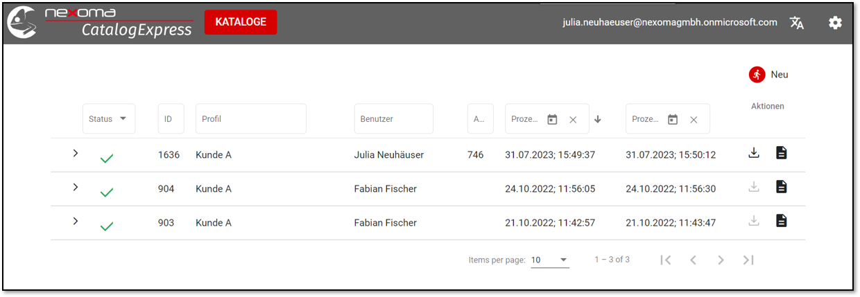Open Items per page dropdown
Screen dimensions: 860x297
tap(550, 260)
